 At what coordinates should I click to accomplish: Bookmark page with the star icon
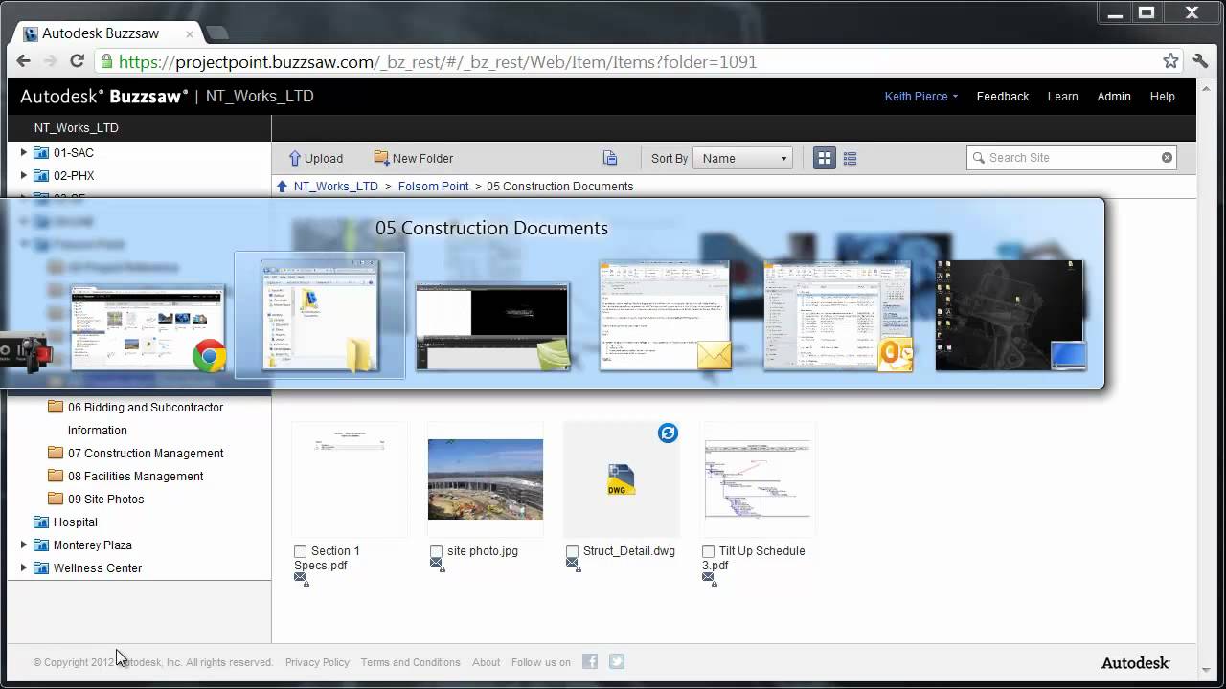tap(1170, 61)
